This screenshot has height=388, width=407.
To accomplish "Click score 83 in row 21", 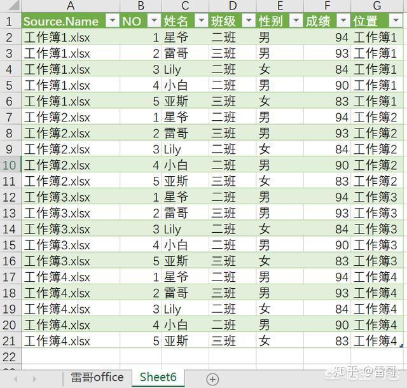I will [341, 342].
